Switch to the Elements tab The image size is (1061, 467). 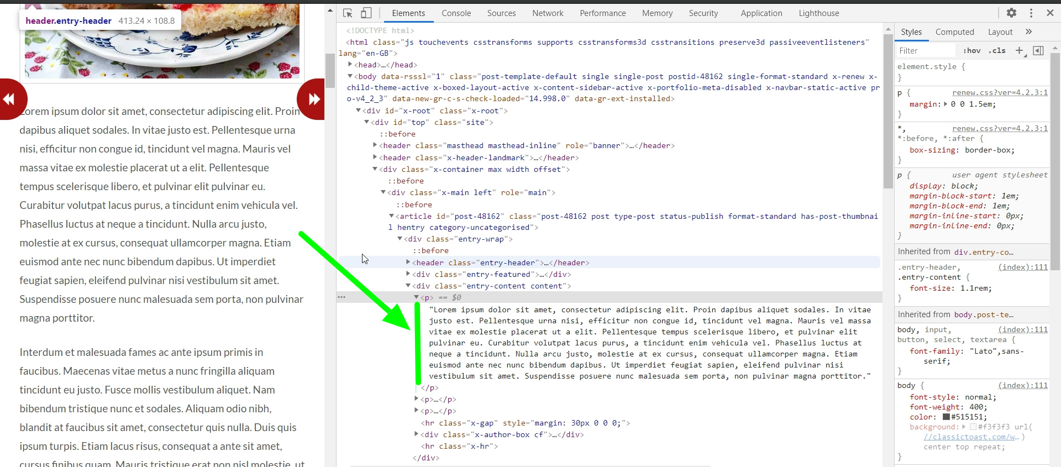click(x=408, y=13)
